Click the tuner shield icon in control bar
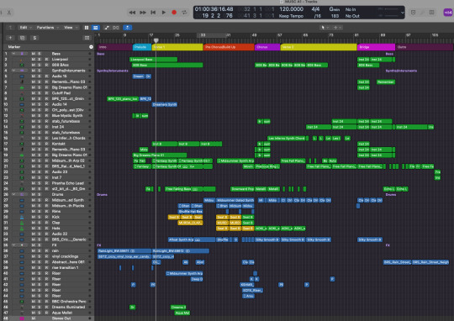The image size is (454, 321). coord(413,13)
